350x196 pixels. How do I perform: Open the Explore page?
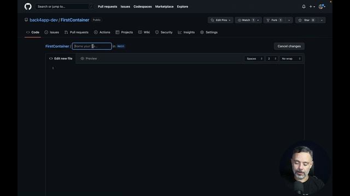182,7
